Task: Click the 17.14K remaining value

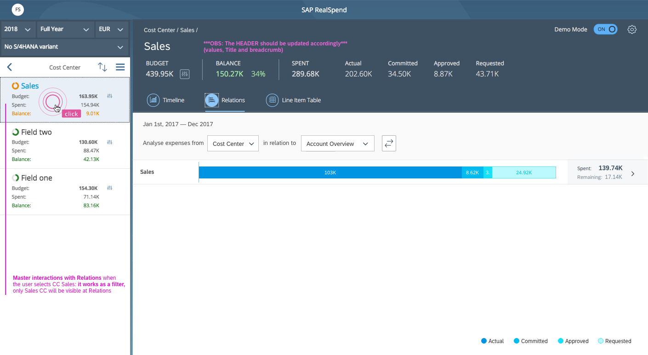Action: 614,177
